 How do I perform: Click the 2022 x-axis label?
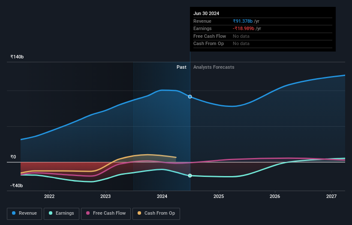[x=49, y=196]
